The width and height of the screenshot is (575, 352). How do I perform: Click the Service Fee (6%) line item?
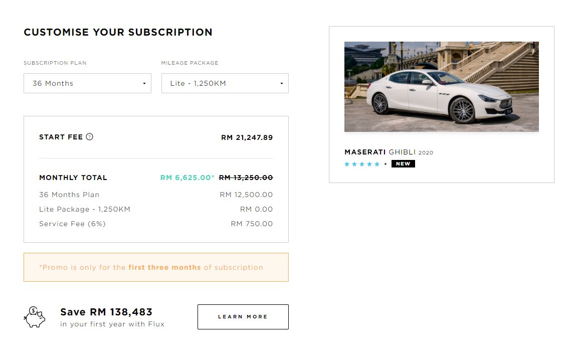(x=72, y=224)
